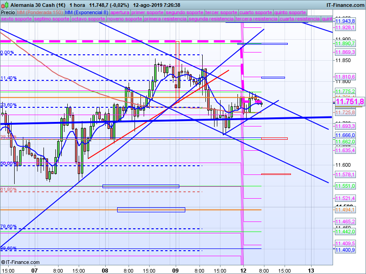366x274 pixels.
Task: Select the primer soporte label
Action: click(147, 12)
